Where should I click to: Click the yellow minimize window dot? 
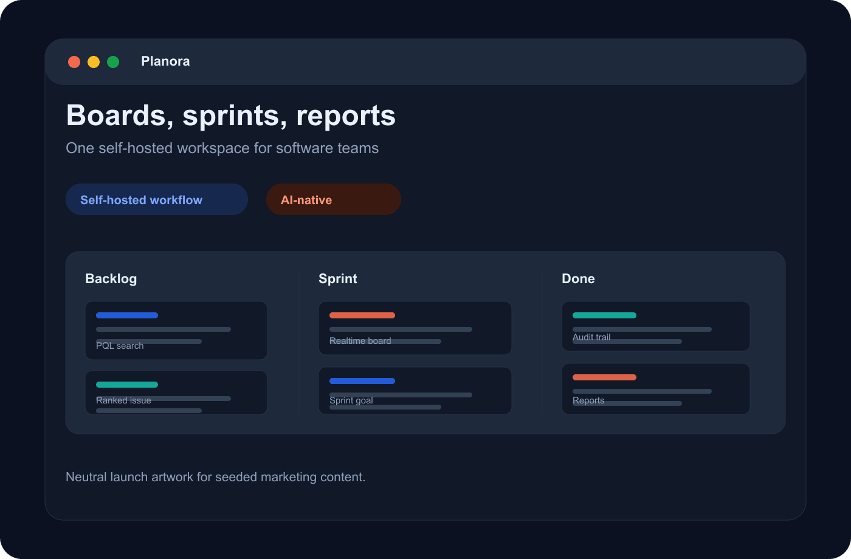[x=94, y=62]
